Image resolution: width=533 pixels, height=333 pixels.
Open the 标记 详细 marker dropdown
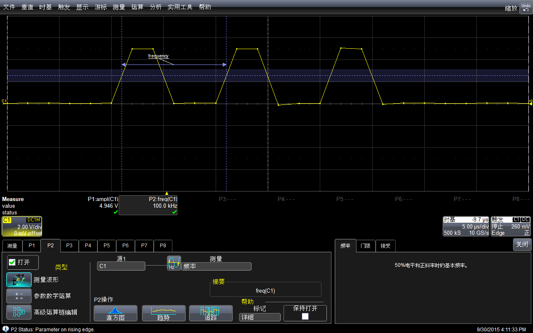click(260, 317)
